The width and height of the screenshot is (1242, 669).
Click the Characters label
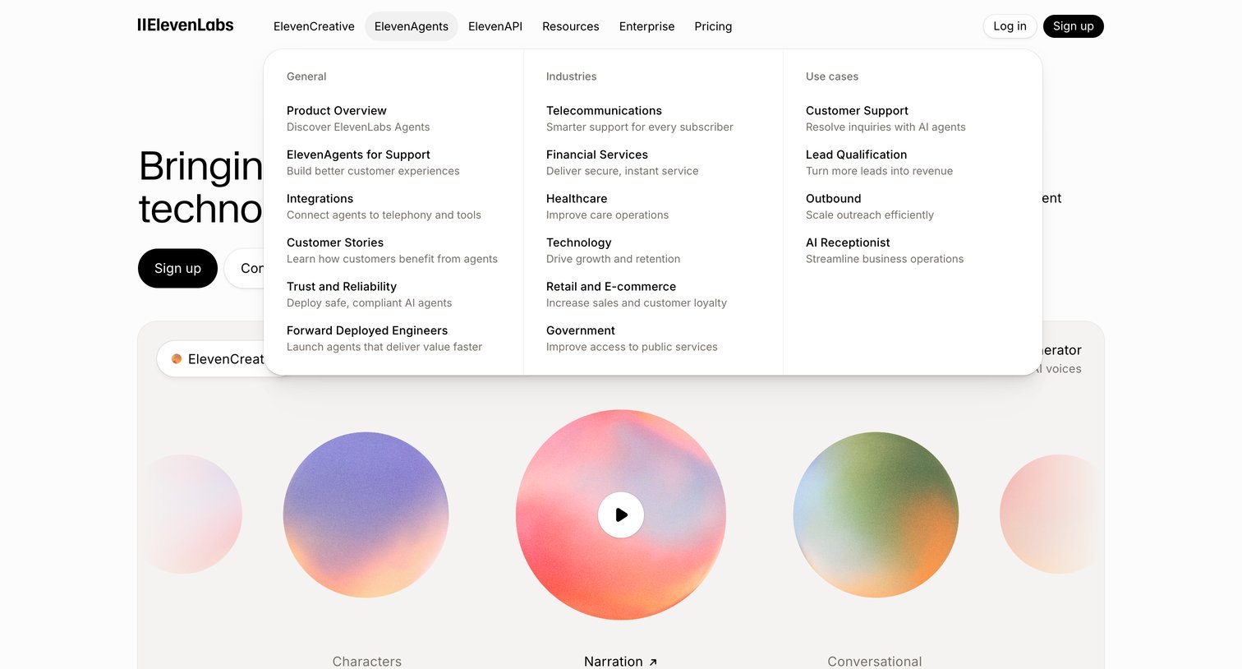[367, 662]
